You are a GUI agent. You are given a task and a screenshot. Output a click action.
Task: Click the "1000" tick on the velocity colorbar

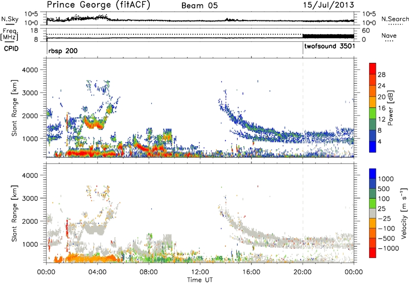[x=386, y=179]
